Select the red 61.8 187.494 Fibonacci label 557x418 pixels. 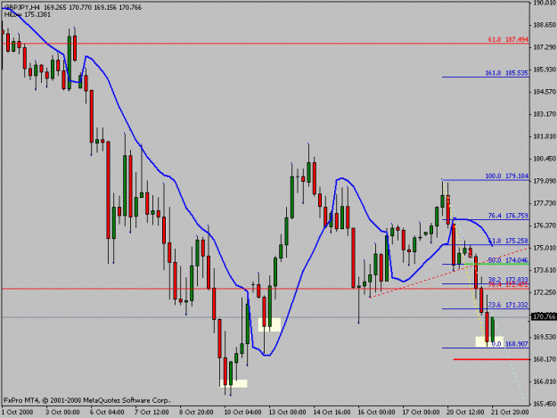(x=508, y=40)
